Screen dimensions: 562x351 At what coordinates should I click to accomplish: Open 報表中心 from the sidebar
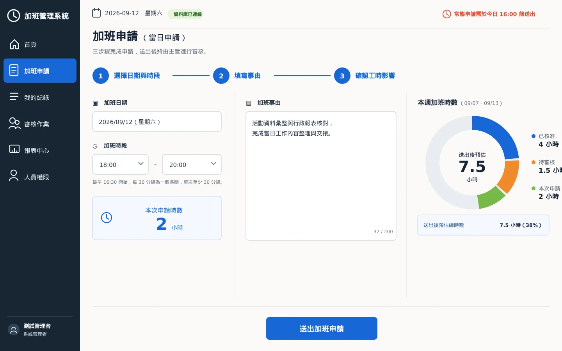(40, 150)
